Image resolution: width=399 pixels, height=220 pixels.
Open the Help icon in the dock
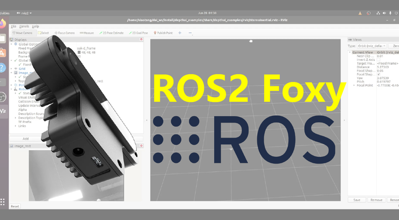coord(2,68)
